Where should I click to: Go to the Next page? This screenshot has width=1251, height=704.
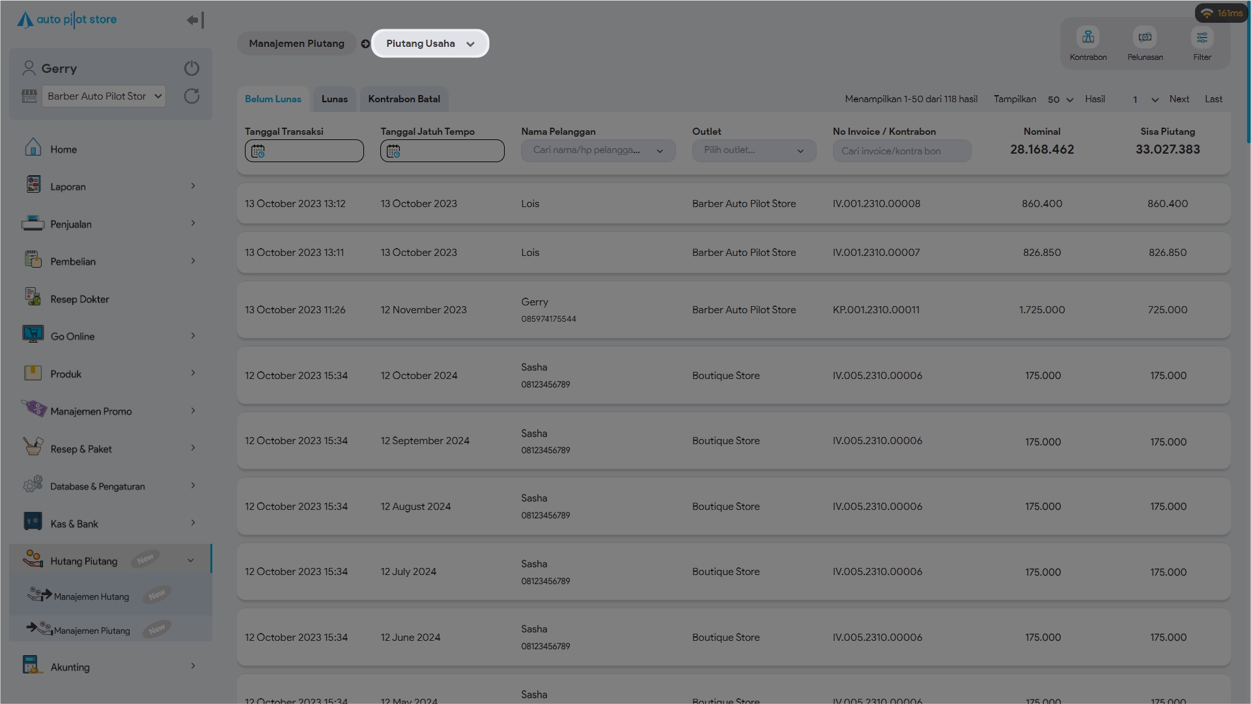pyautogui.click(x=1179, y=99)
